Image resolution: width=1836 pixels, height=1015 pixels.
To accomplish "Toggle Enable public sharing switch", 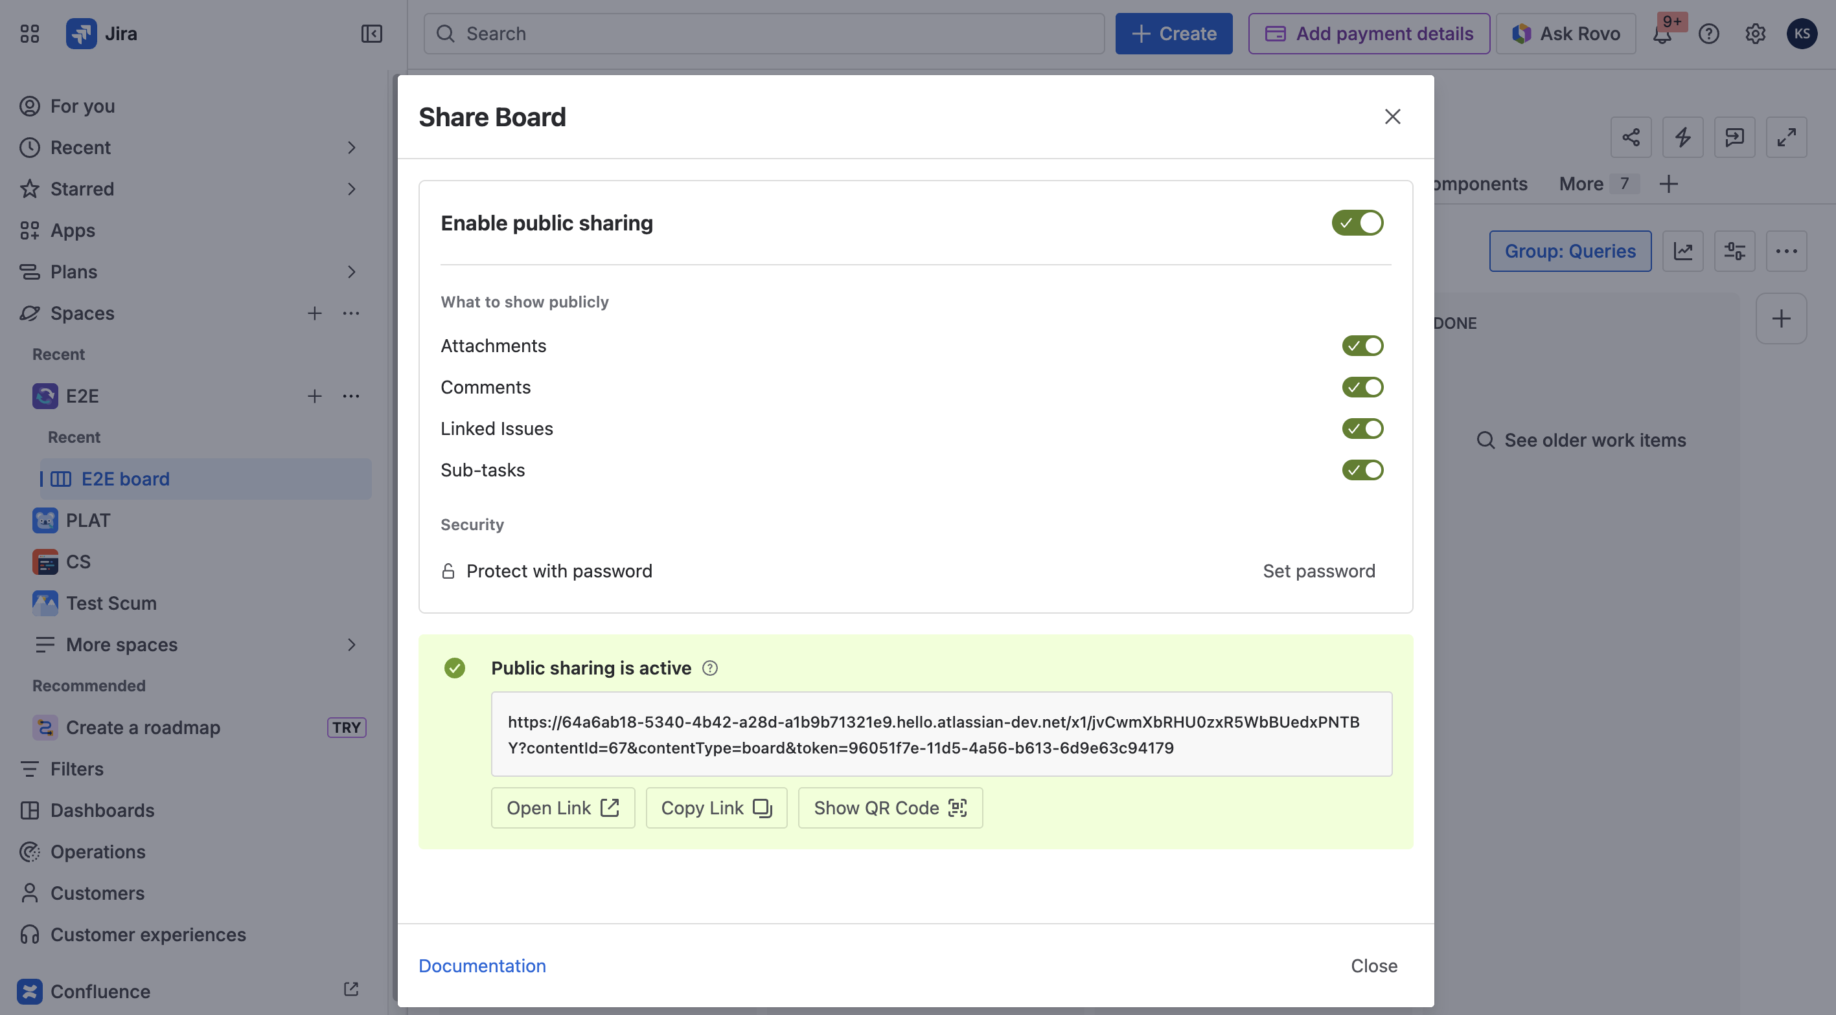I will 1357,223.
